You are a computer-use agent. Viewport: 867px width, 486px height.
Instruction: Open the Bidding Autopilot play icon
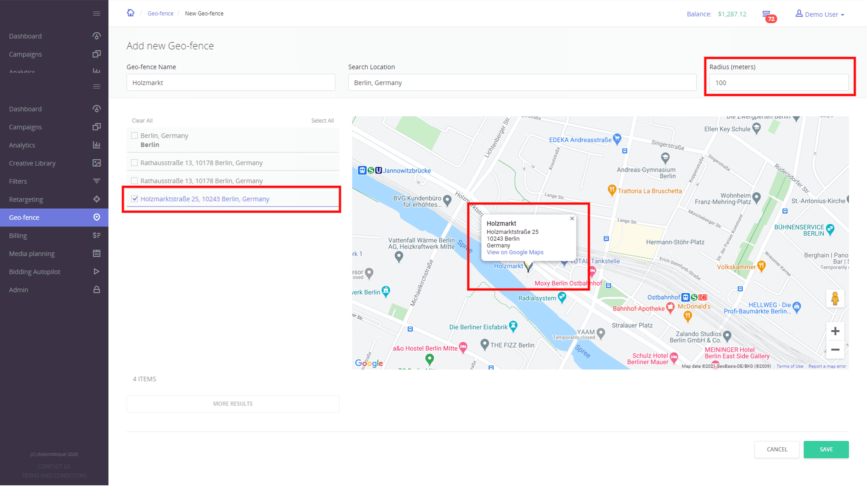click(x=97, y=271)
